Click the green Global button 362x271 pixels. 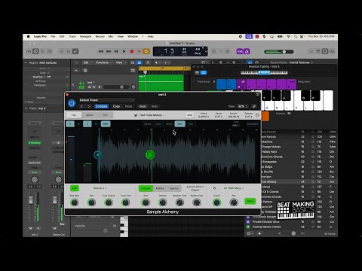click(x=250, y=201)
